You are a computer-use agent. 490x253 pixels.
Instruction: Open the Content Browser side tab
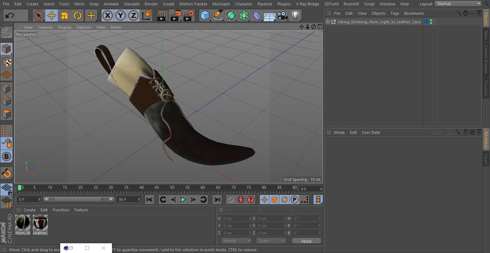[486, 59]
